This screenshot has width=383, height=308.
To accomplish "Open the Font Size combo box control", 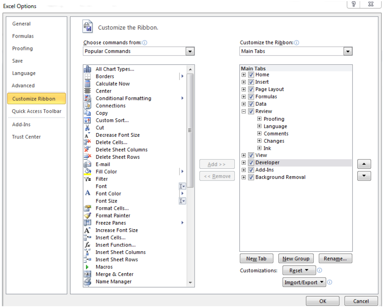I will [x=182, y=201].
